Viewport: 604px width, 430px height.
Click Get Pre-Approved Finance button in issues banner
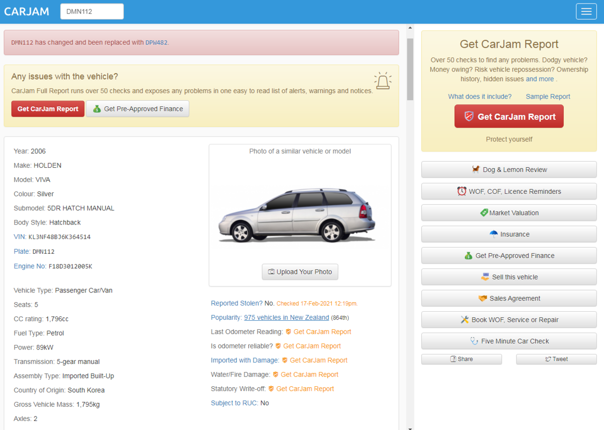tap(137, 109)
